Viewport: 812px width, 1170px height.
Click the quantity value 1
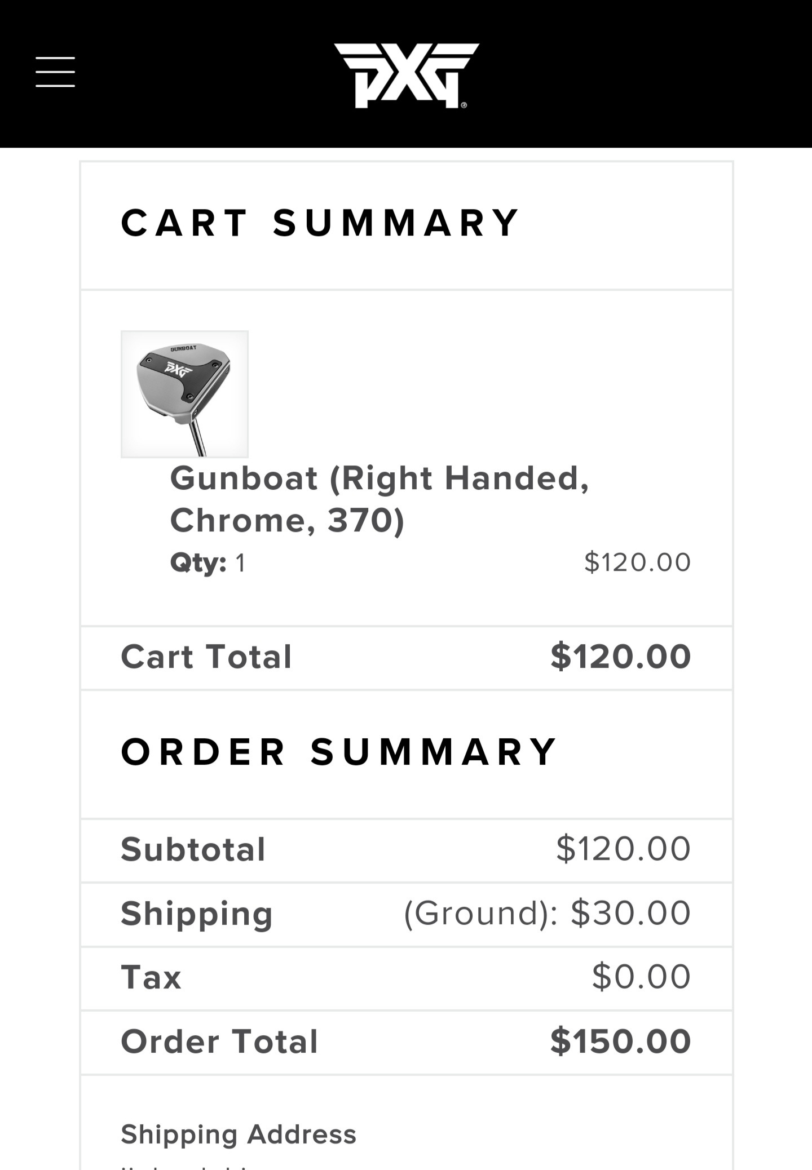click(x=241, y=562)
